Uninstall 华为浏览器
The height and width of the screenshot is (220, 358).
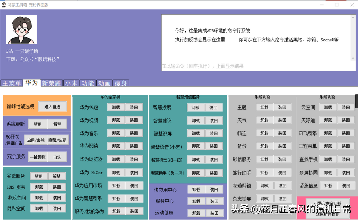(116, 159)
